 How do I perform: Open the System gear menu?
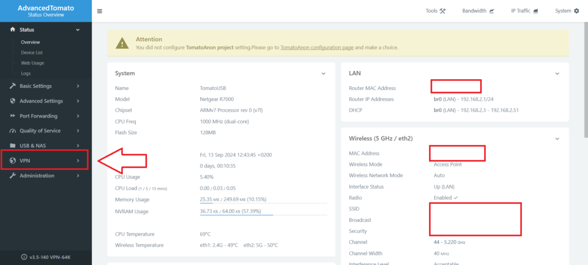[576, 11]
